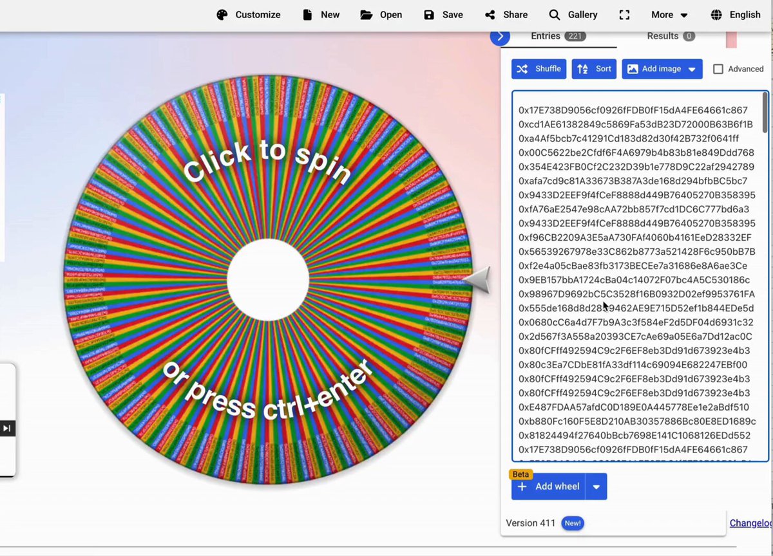Click the entry 0x9EB157bbA1724cBa04
The height and width of the screenshot is (556, 773).
635,280
